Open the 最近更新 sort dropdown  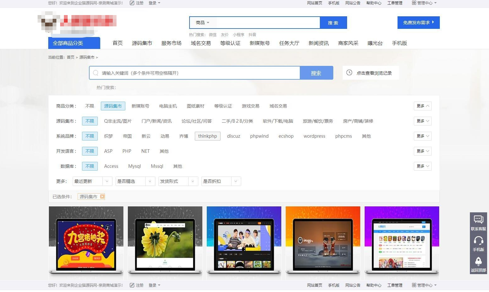pyautogui.click(x=92, y=181)
